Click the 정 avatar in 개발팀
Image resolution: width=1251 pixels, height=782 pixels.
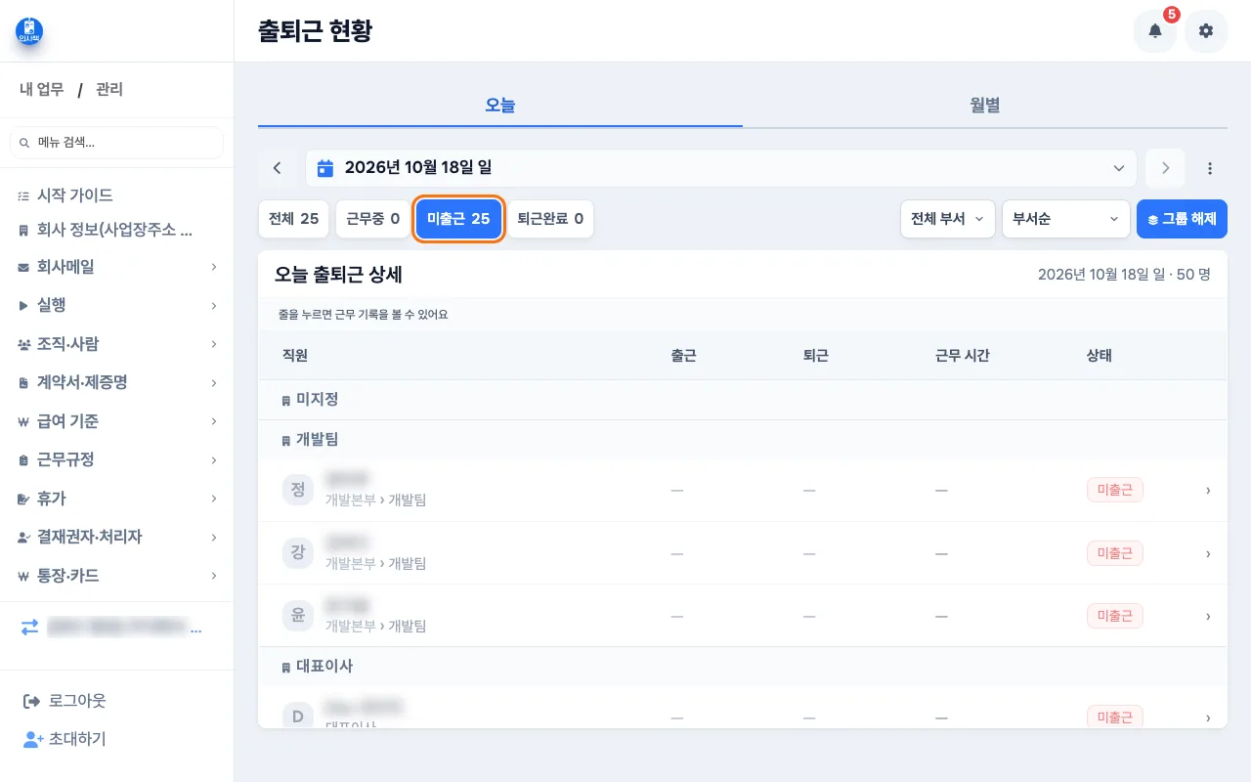[x=298, y=490]
